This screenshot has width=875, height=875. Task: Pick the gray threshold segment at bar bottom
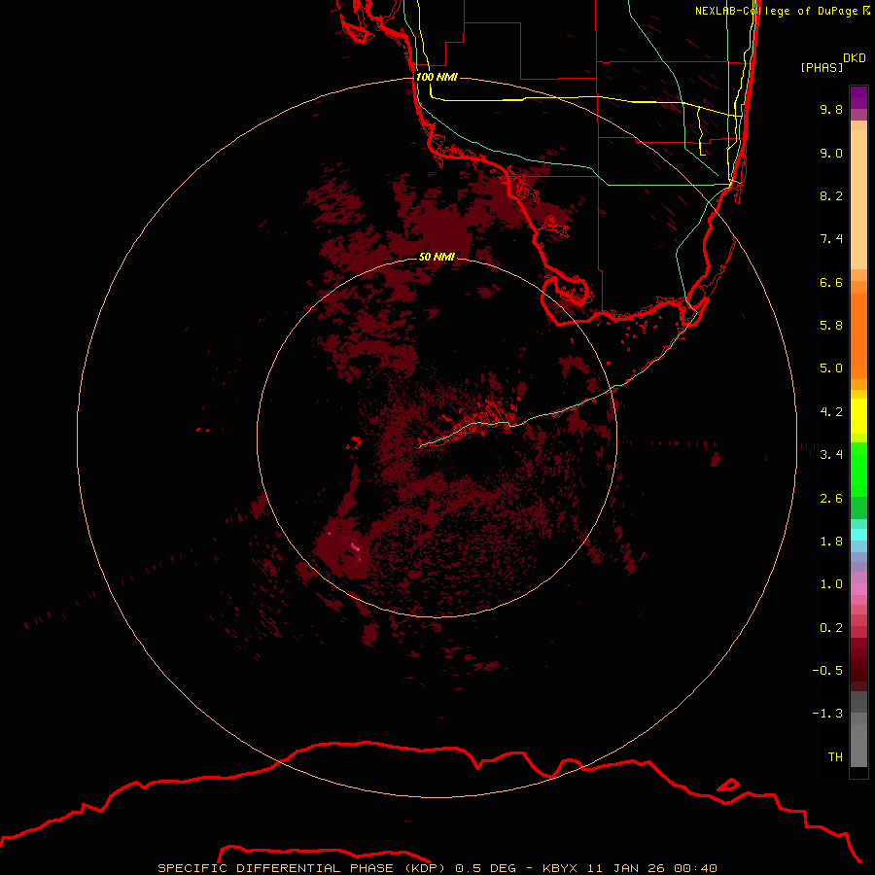pos(858,745)
